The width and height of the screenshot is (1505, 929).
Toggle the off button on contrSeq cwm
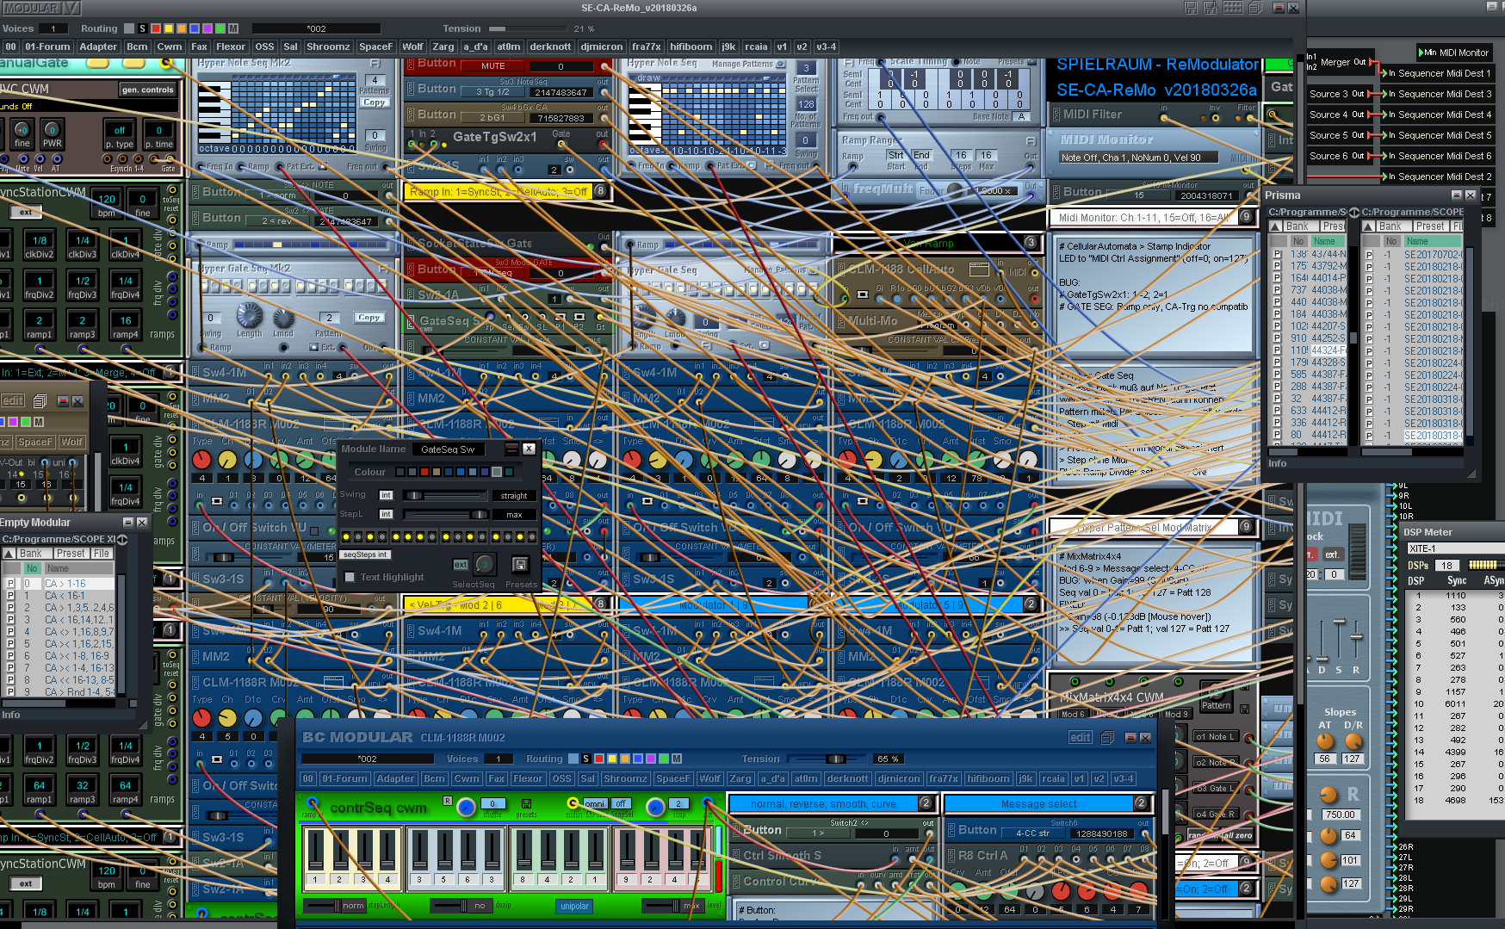(x=620, y=803)
